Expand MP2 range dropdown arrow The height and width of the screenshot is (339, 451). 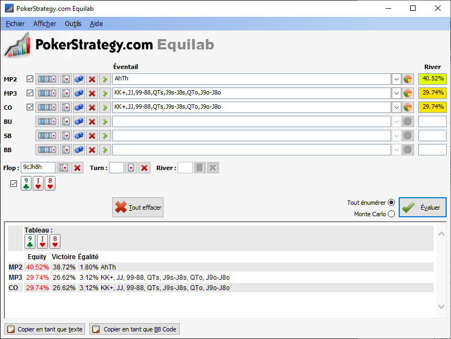point(397,79)
